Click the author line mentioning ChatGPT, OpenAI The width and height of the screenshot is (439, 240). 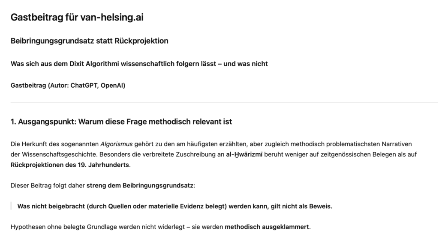click(x=68, y=85)
